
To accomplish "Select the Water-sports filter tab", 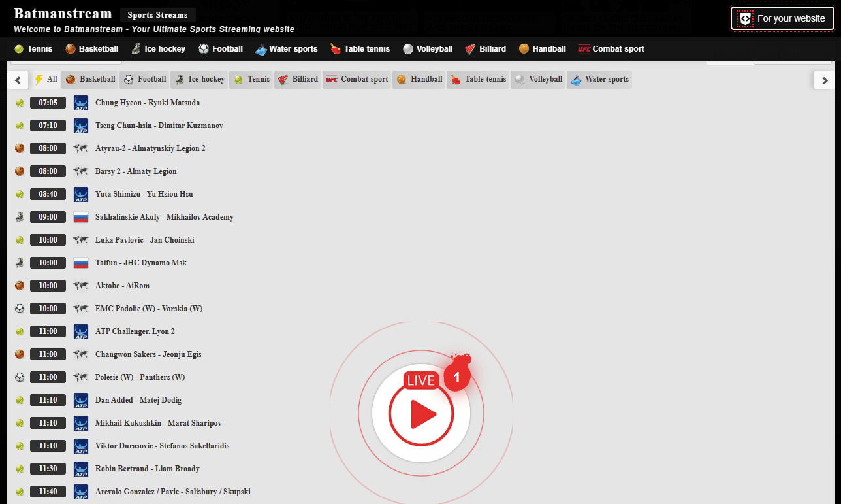I will coord(599,80).
